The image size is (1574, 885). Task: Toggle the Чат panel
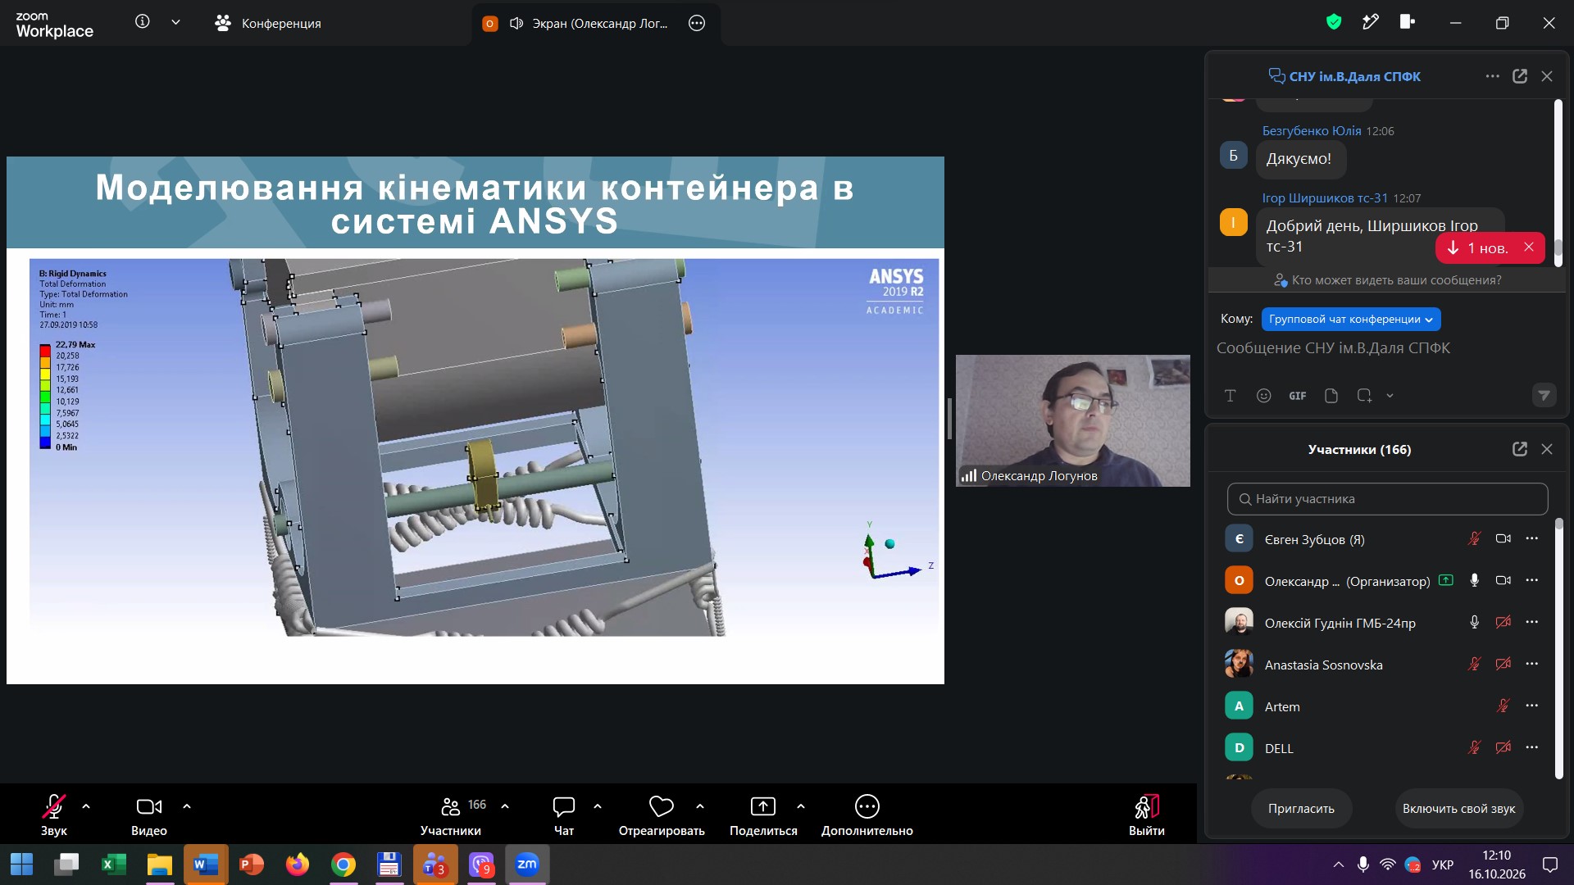(x=564, y=814)
